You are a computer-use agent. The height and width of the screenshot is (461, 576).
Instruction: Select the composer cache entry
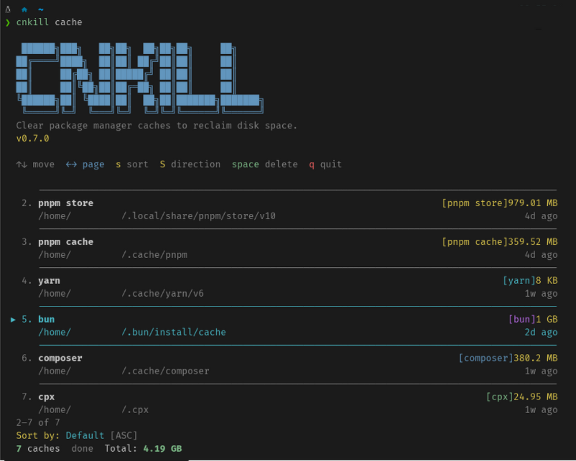[x=60, y=358]
